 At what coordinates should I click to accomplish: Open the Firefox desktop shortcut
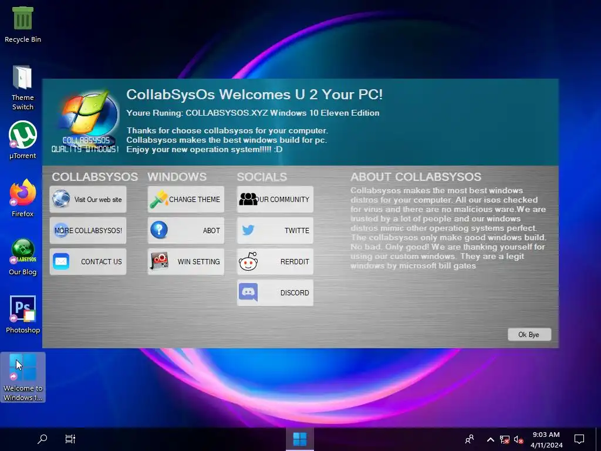pos(23,198)
